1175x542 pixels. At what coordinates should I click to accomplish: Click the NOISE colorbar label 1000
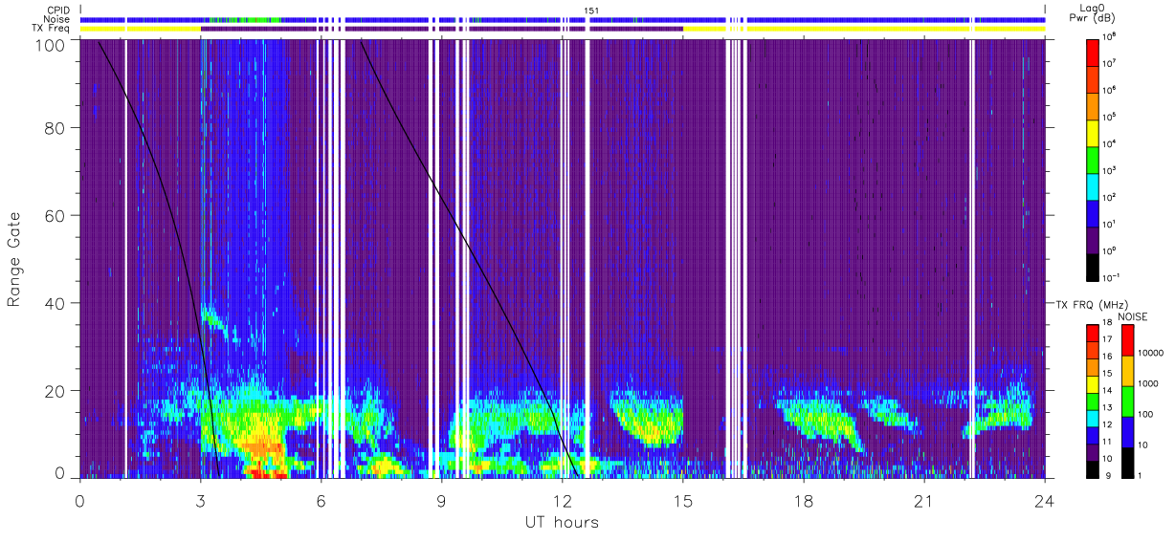coord(1149,383)
